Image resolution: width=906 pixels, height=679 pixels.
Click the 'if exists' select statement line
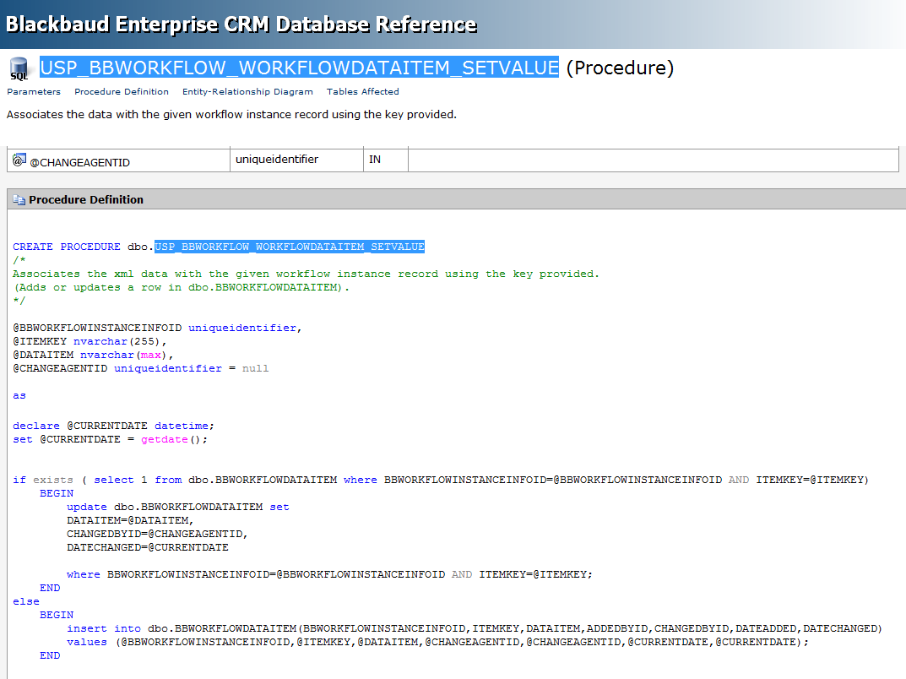(441, 480)
